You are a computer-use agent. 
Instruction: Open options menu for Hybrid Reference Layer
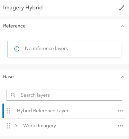click(121, 111)
